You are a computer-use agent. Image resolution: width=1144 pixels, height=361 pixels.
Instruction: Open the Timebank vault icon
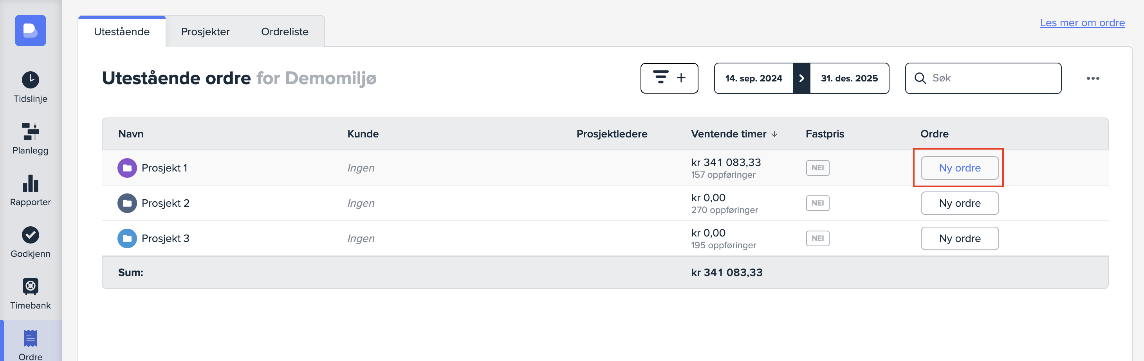click(30, 286)
